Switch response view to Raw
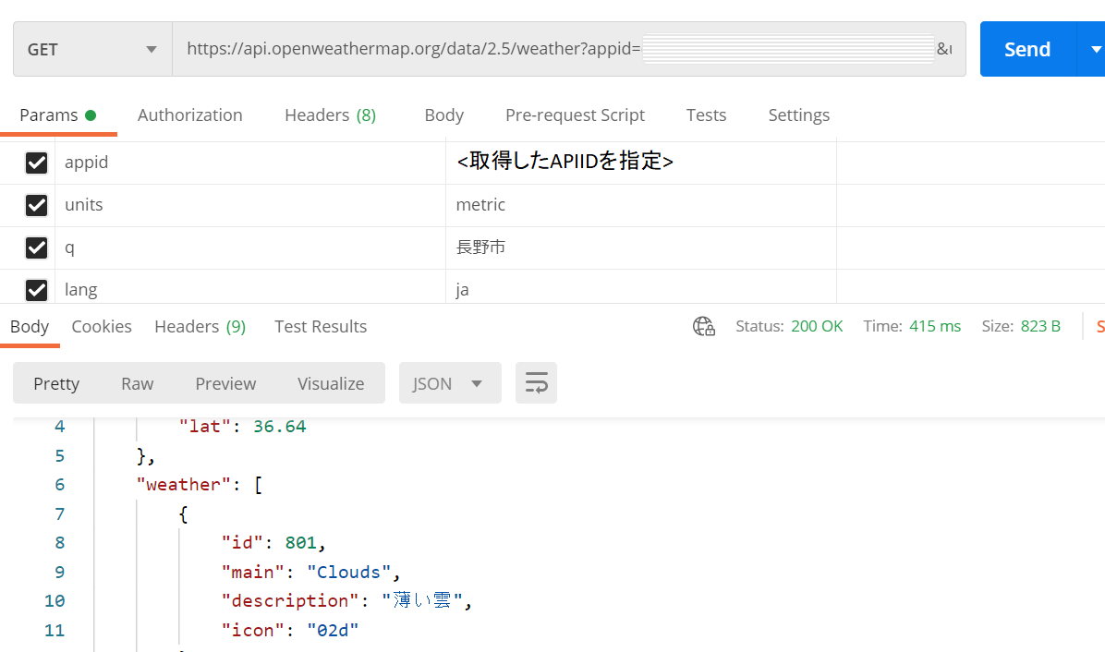This screenshot has width=1105, height=652. click(138, 383)
